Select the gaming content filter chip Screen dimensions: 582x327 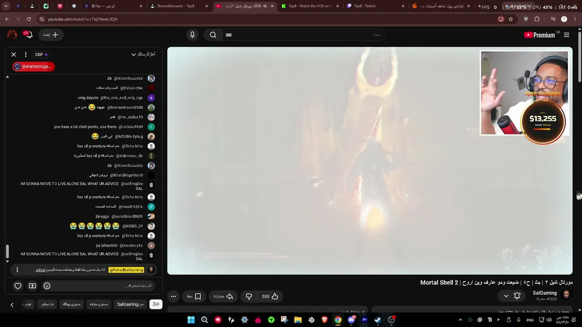71,304
